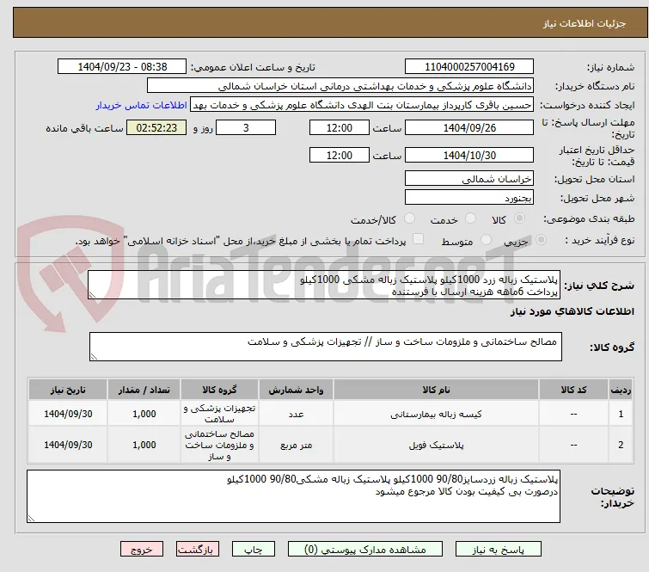
Task: Click the price validity date 1404/10/30
Action: coord(469,155)
